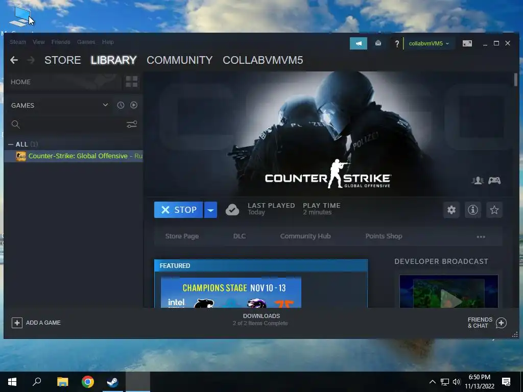Open library advanced filter sliders icon
The image size is (523, 392).
coord(131,125)
